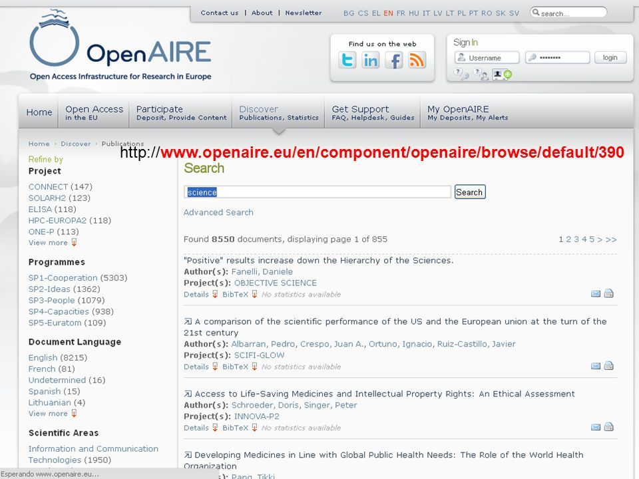Click the external link arrow beside Developing Medicines

[x=188, y=455]
